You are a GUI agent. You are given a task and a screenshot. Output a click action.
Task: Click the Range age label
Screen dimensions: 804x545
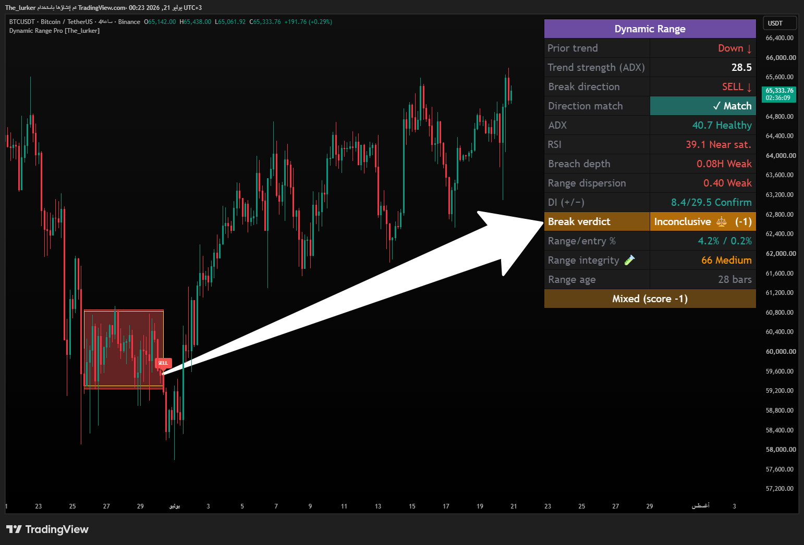(x=571, y=280)
